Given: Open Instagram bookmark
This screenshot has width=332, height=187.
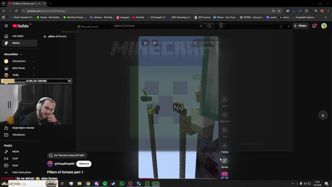Looking at the screenshot, I should coord(123,17).
